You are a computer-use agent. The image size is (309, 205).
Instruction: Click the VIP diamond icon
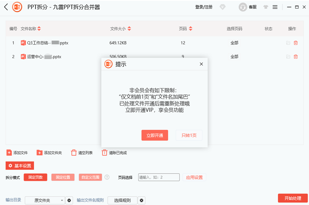coord(222,7)
